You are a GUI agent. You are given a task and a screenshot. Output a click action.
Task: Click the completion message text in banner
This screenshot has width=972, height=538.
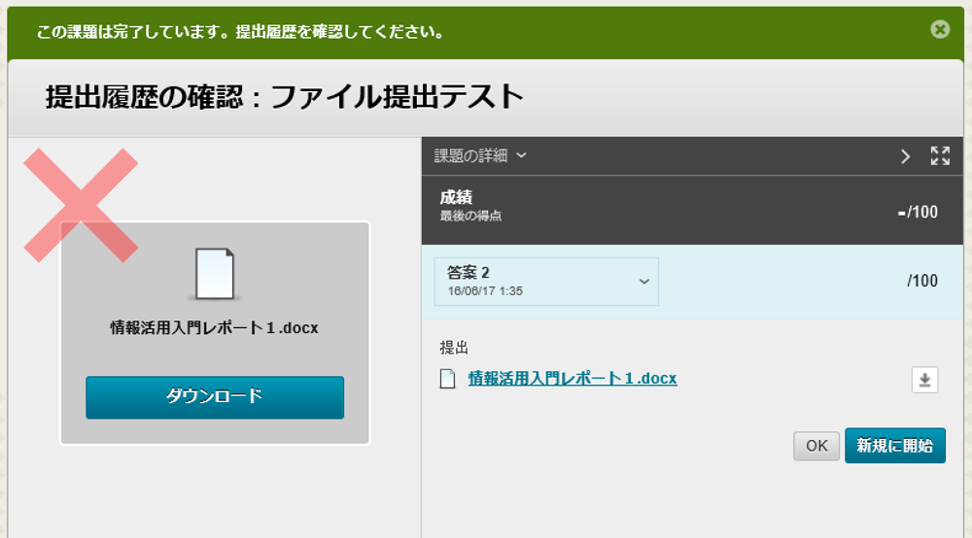coord(241,32)
